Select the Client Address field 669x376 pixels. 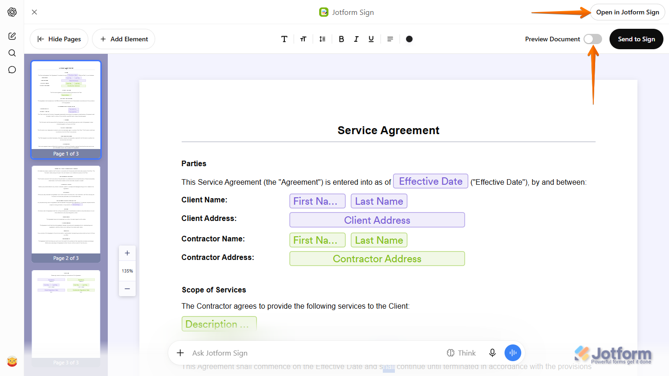377,220
